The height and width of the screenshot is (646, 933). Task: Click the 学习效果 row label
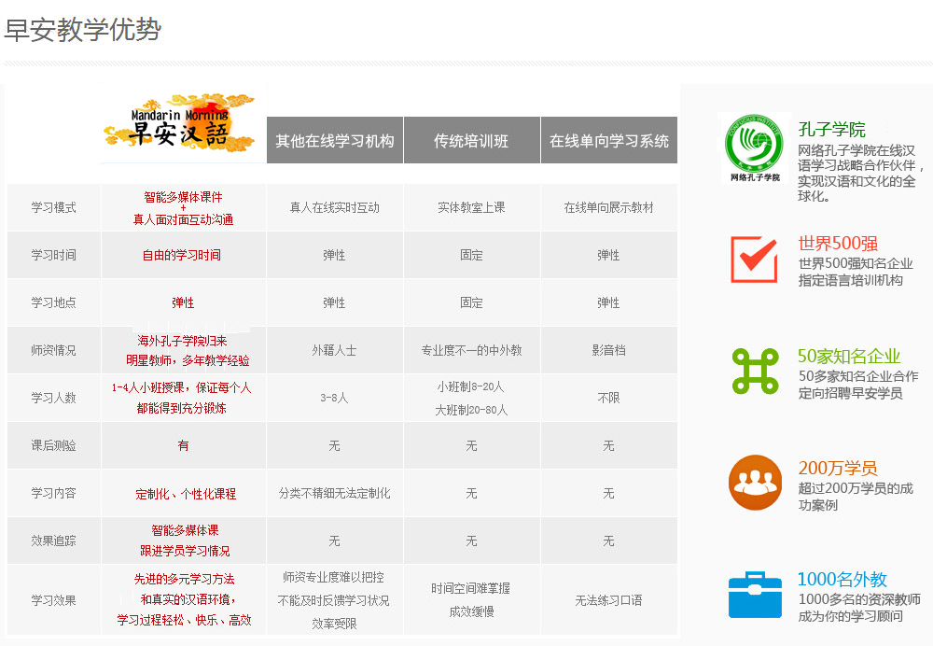click(53, 600)
